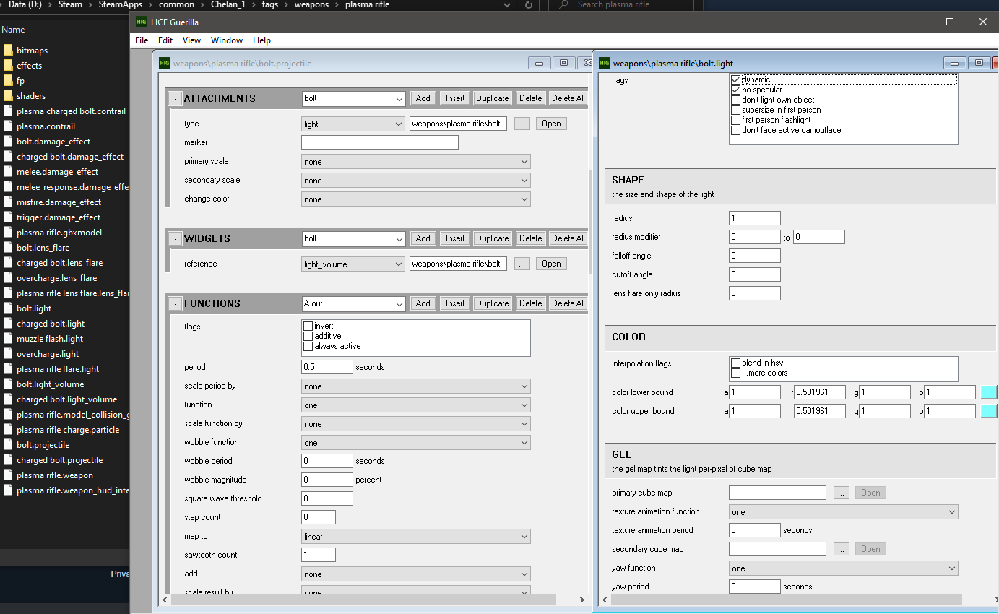999x614 pixels.
Task: Click the bolt.projectile window's title icon
Action: pyautogui.click(x=165, y=63)
